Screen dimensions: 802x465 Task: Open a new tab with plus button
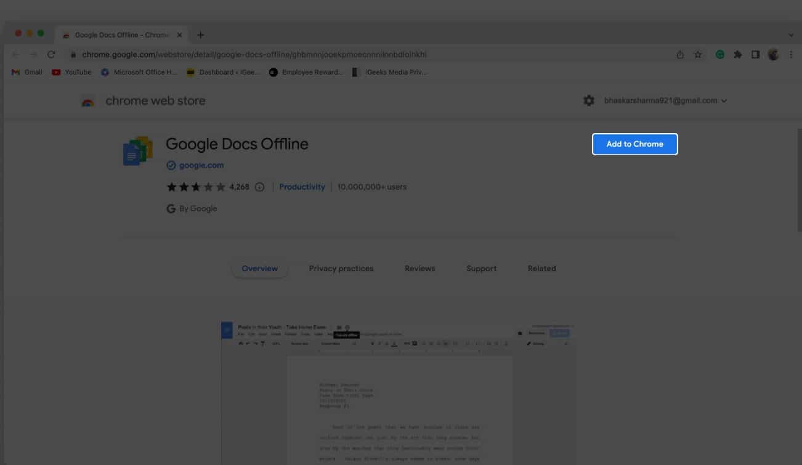(200, 35)
